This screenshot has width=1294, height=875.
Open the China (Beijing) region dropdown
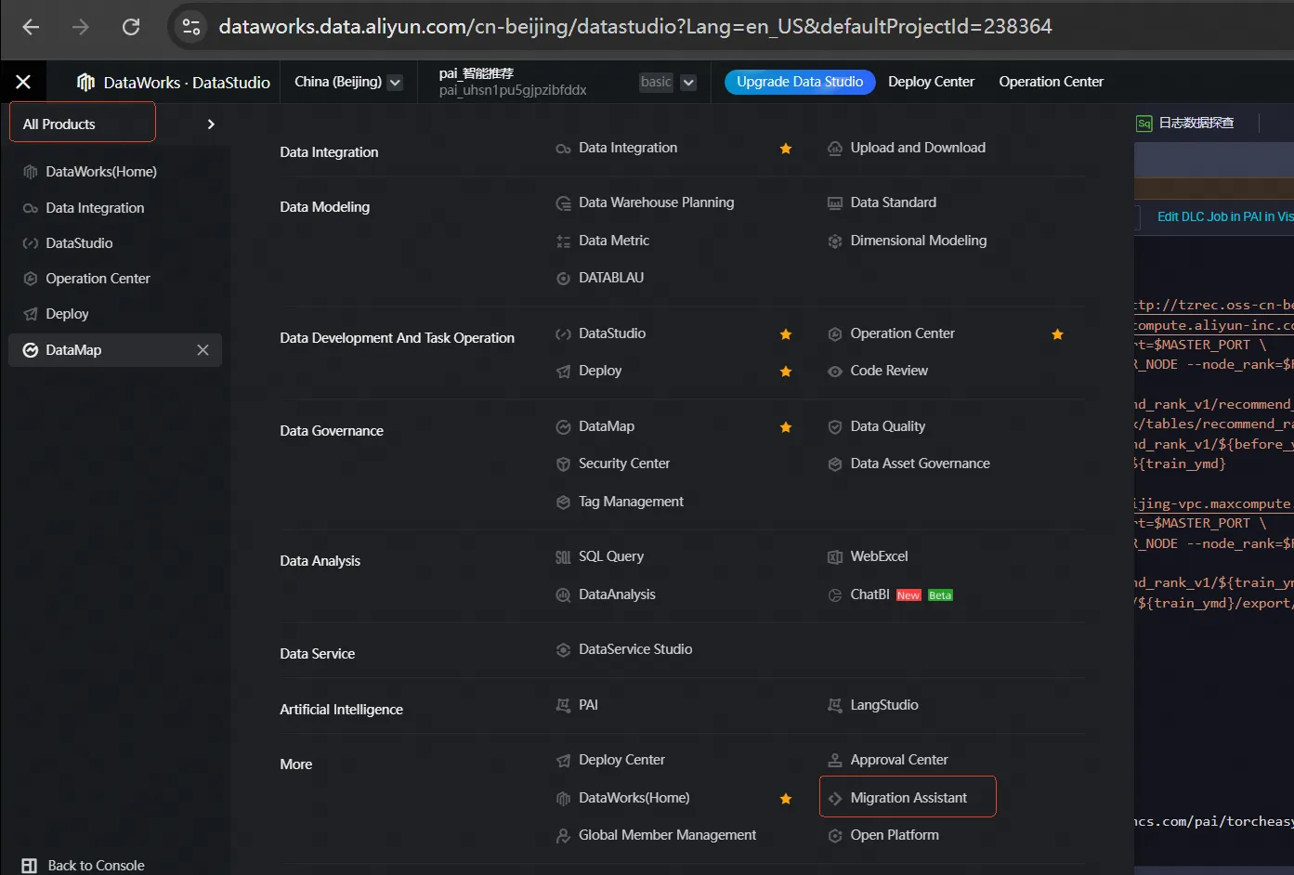point(395,82)
